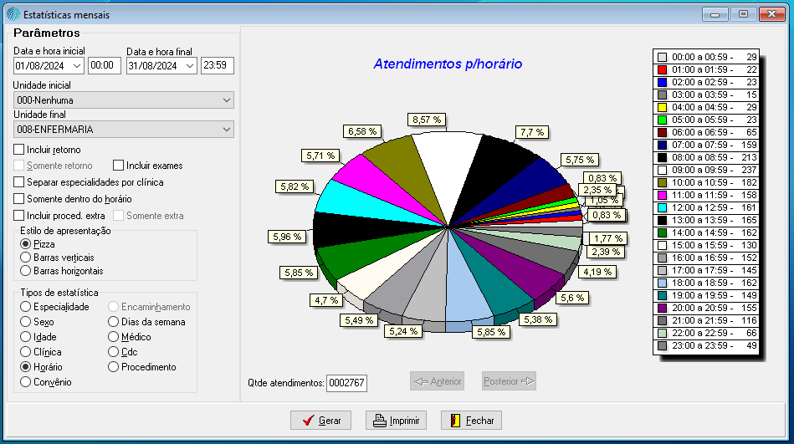
Task: Enable the Incluir retorno checkbox
Action: (x=19, y=150)
